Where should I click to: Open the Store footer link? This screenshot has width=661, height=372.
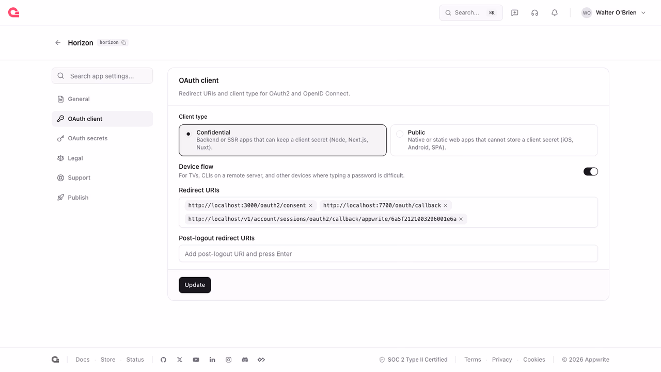[x=108, y=360]
